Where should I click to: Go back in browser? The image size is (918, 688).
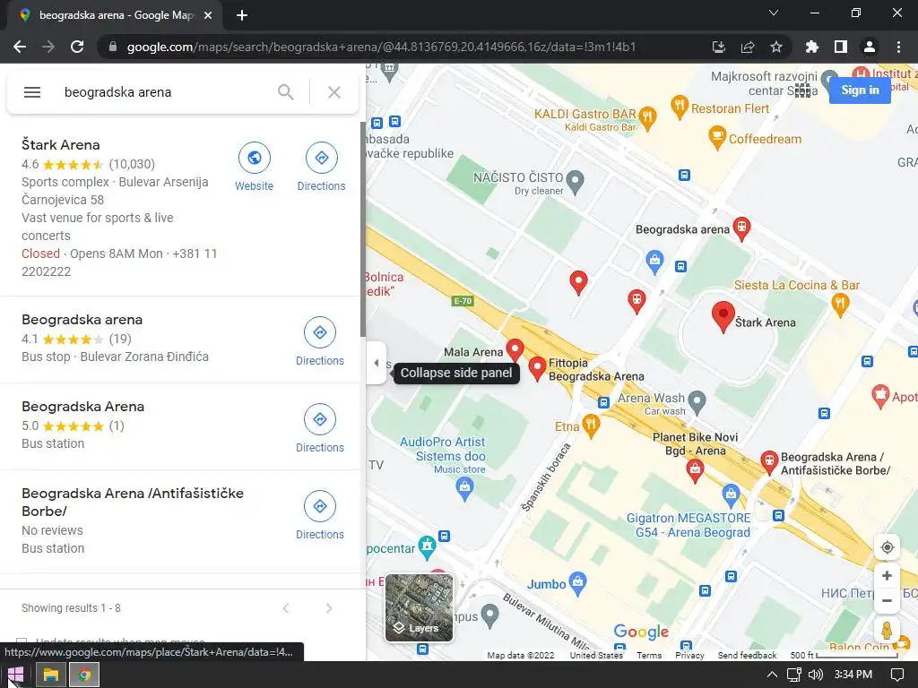(x=20, y=47)
